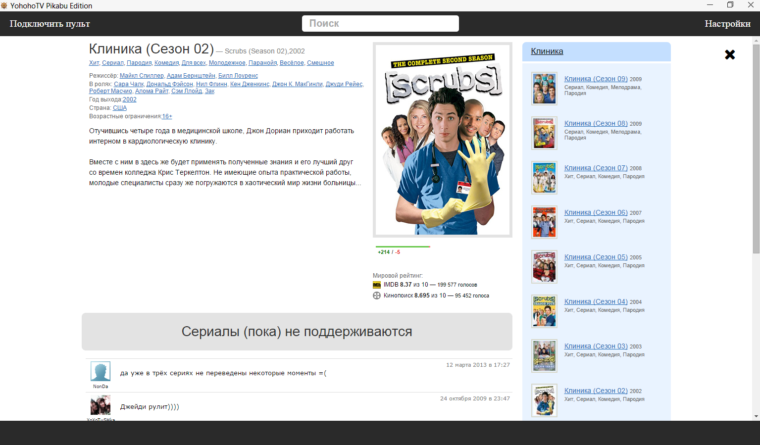Select the Сериал genre tag under title
The image size is (760, 445).
[x=113, y=63]
